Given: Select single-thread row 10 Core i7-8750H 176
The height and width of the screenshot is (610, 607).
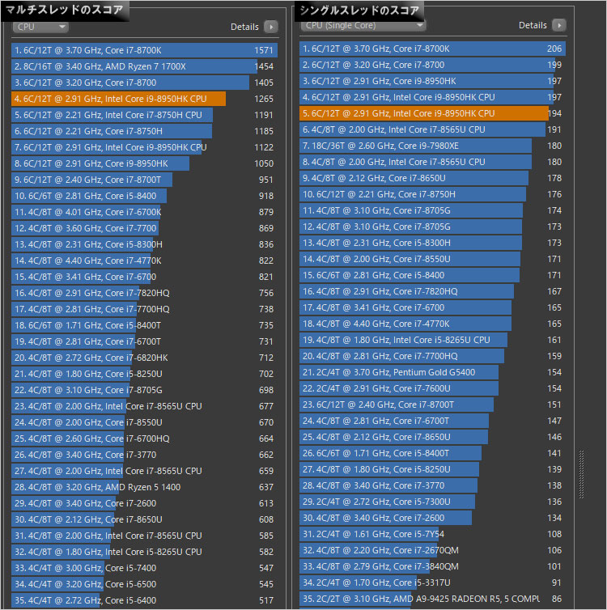Looking at the screenshot, I should pyautogui.click(x=433, y=194).
